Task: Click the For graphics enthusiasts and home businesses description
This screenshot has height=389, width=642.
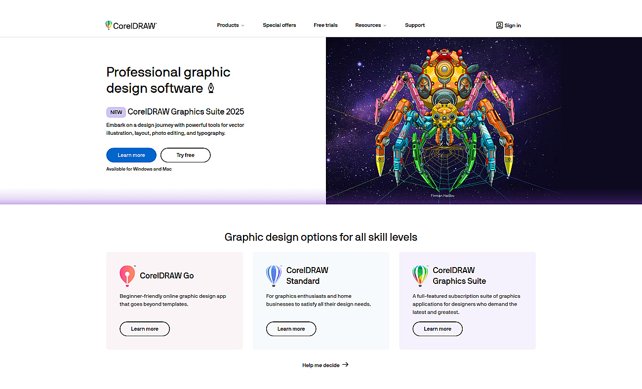Action: pyautogui.click(x=319, y=300)
